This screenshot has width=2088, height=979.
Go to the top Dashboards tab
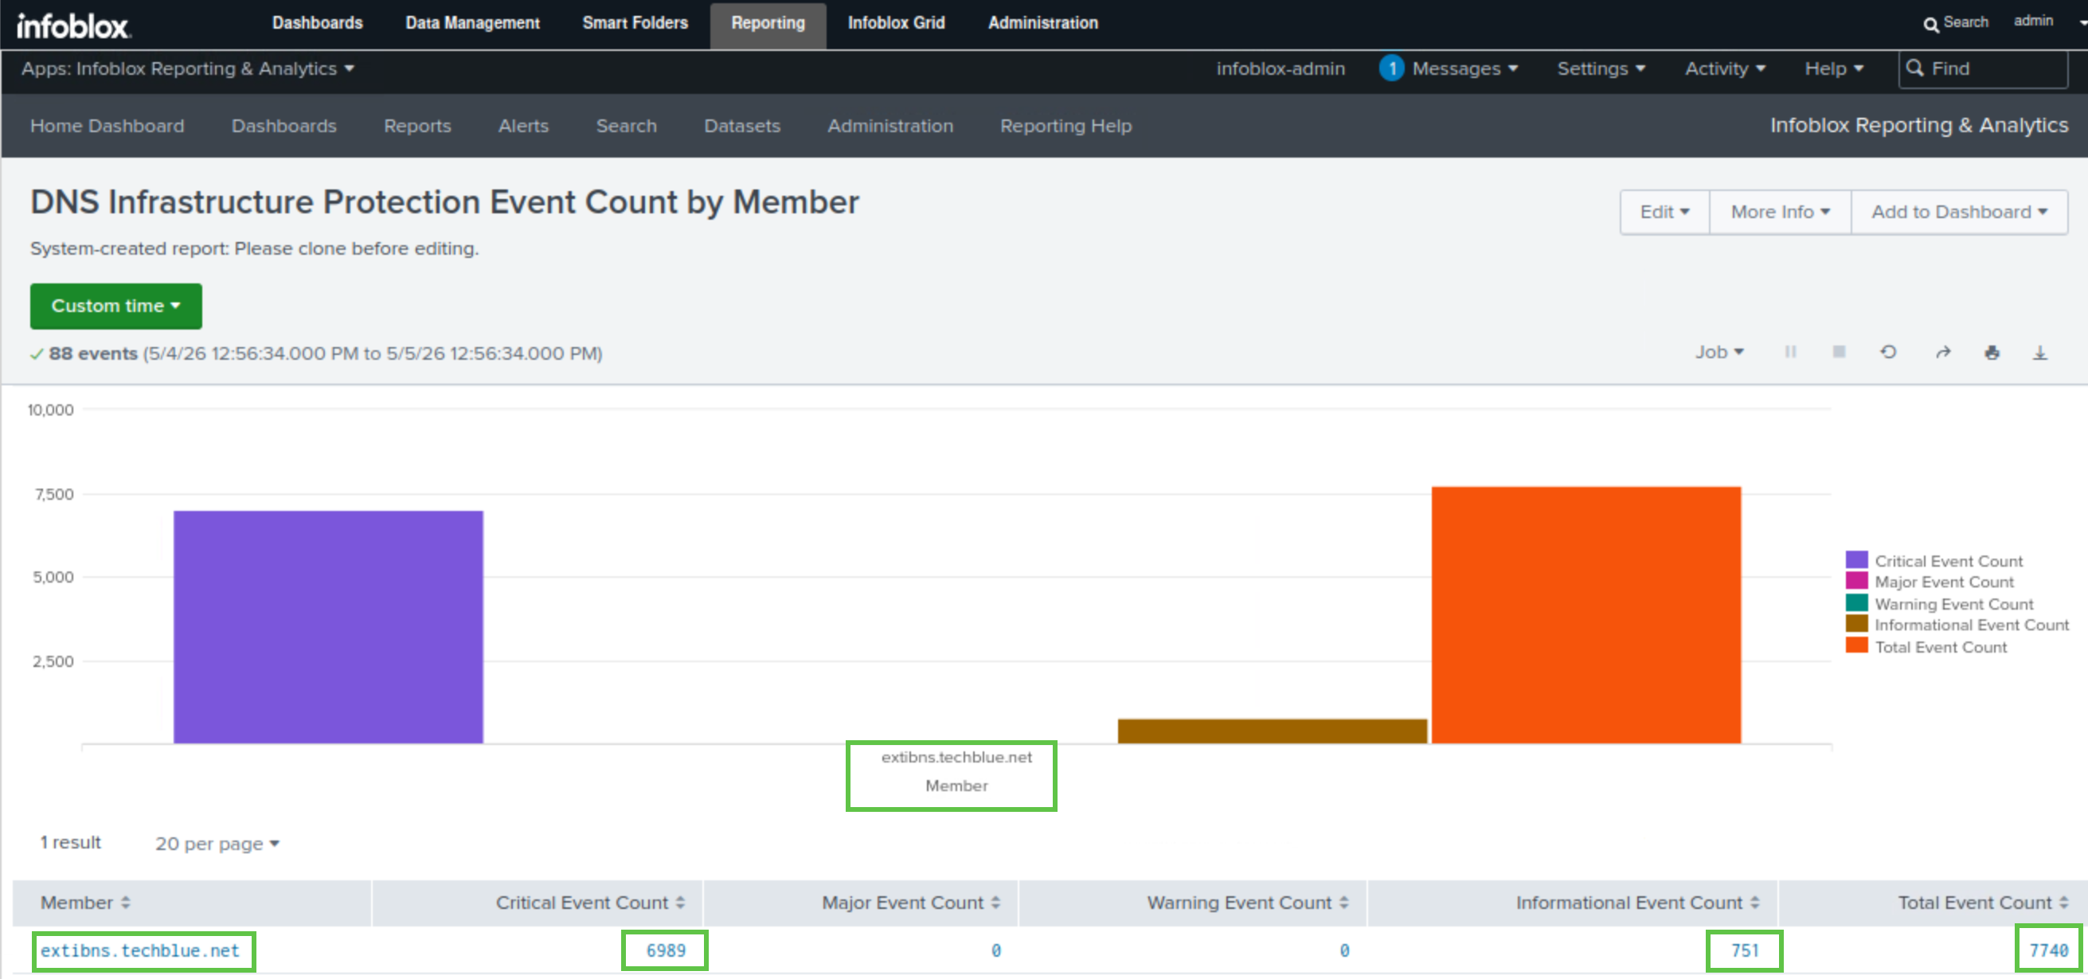(317, 23)
